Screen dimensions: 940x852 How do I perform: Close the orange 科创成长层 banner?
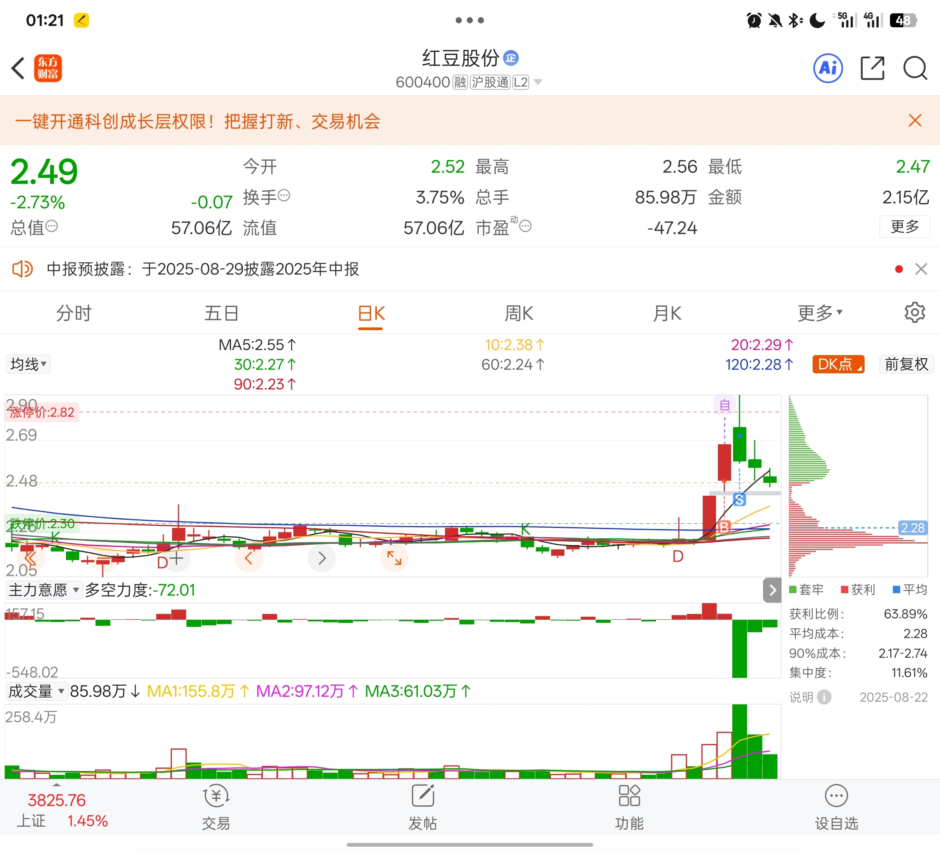[x=915, y=120]
